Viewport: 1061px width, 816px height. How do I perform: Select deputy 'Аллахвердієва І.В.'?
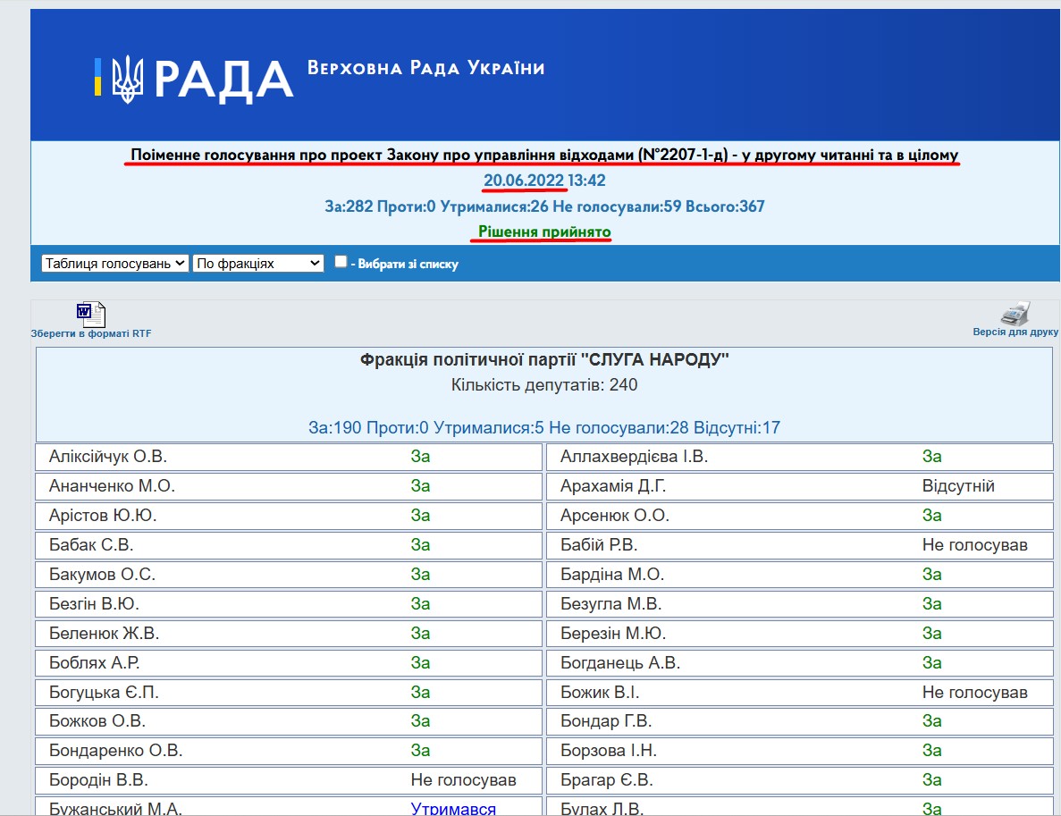(x=634, y=457)
